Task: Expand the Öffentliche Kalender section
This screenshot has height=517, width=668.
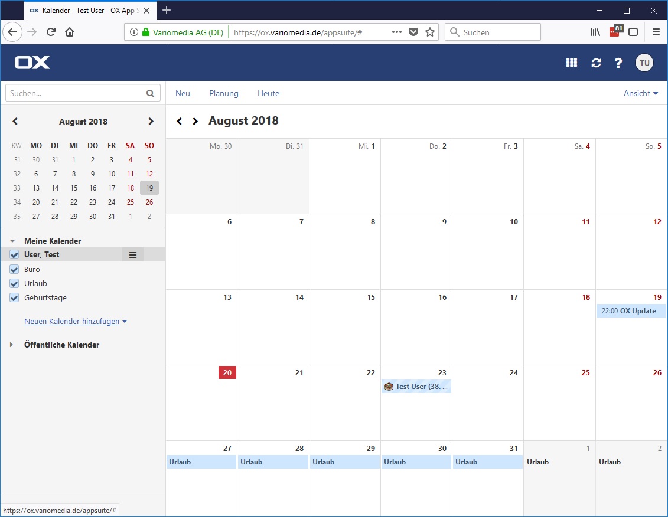Action: click(x=12, y=345)
